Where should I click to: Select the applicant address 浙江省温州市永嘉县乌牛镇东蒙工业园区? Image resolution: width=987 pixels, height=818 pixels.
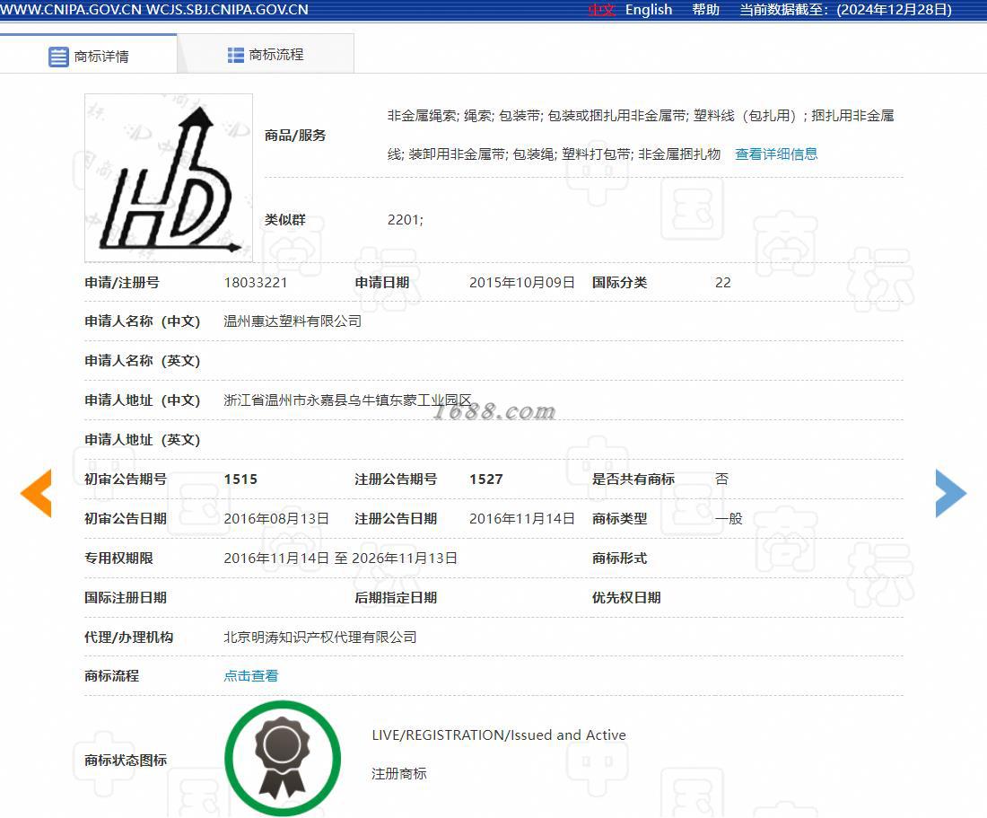click(x=347, y=400)
